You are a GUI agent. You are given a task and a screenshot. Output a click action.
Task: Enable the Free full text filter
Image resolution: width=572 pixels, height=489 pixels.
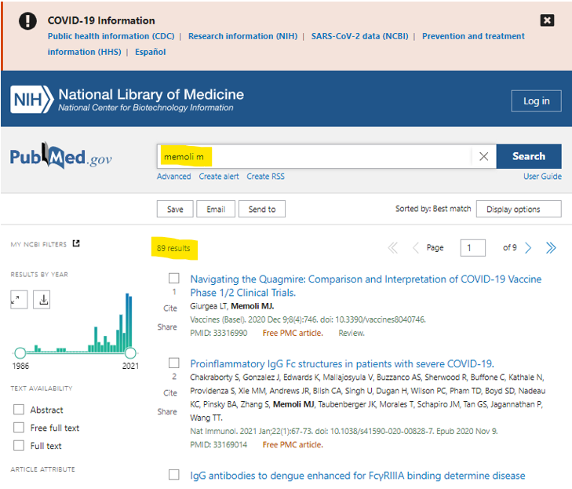point(19,427)
